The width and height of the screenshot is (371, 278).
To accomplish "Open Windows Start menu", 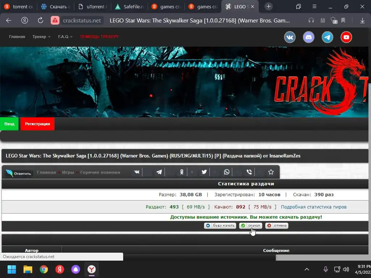I will point(12,269).
